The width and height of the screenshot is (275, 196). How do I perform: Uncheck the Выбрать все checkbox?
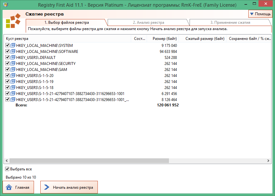[7, 169]
